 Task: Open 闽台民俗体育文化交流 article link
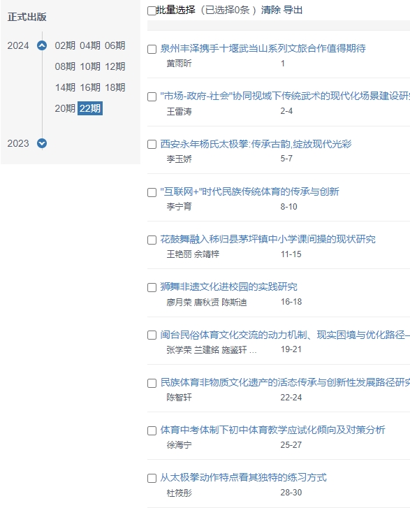coord(285,335)
